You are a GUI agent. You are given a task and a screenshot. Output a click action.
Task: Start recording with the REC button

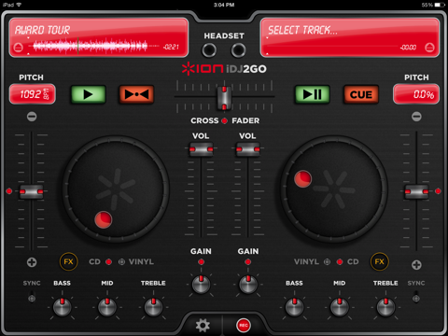coord(244,326)
